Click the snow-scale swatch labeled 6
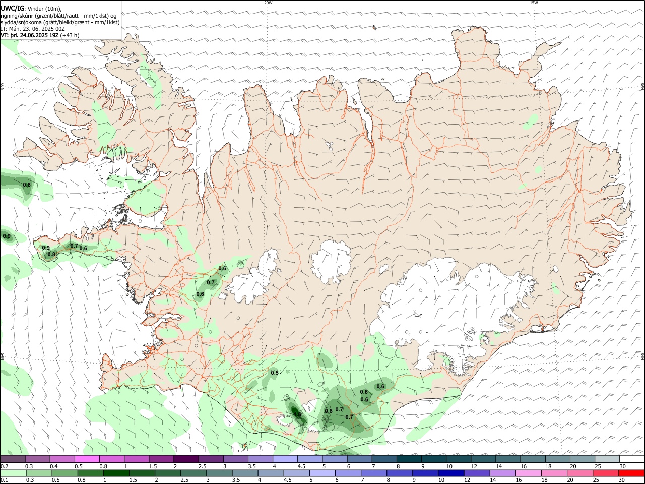Screen dimensions: 645x484 (359, 459)
